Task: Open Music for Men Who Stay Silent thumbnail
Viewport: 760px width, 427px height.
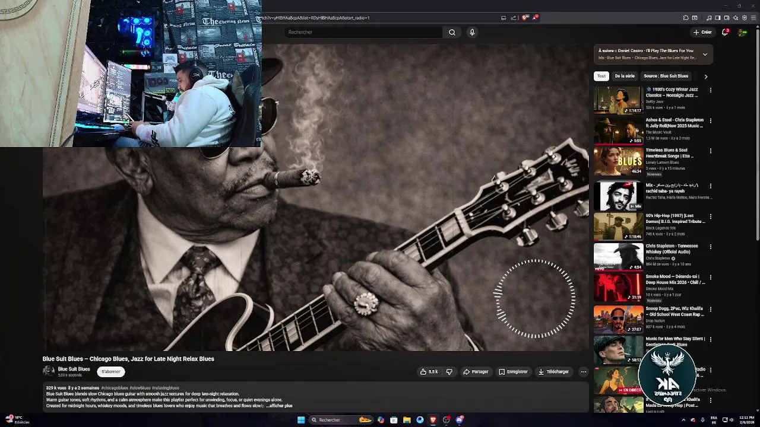Action: click(618, 350)
